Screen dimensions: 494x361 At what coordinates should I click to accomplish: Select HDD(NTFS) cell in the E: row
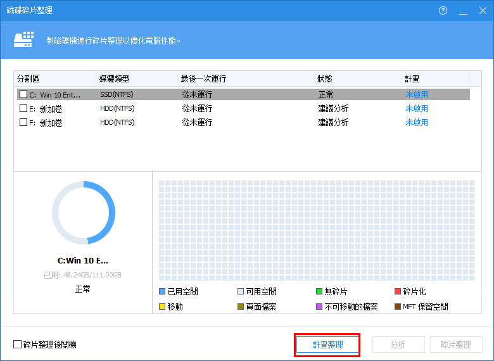pos(117,108)
